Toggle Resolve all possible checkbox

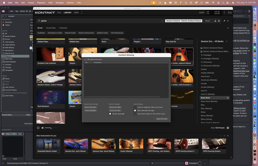[110, 114]
